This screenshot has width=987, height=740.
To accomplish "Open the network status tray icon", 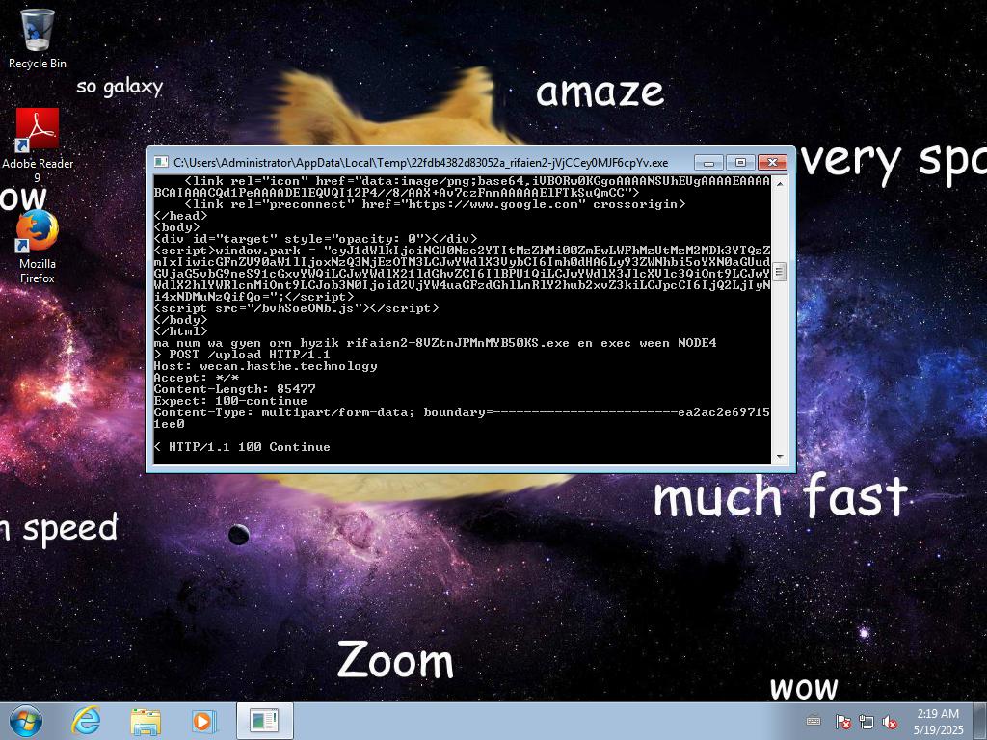I will click(867, 721).
